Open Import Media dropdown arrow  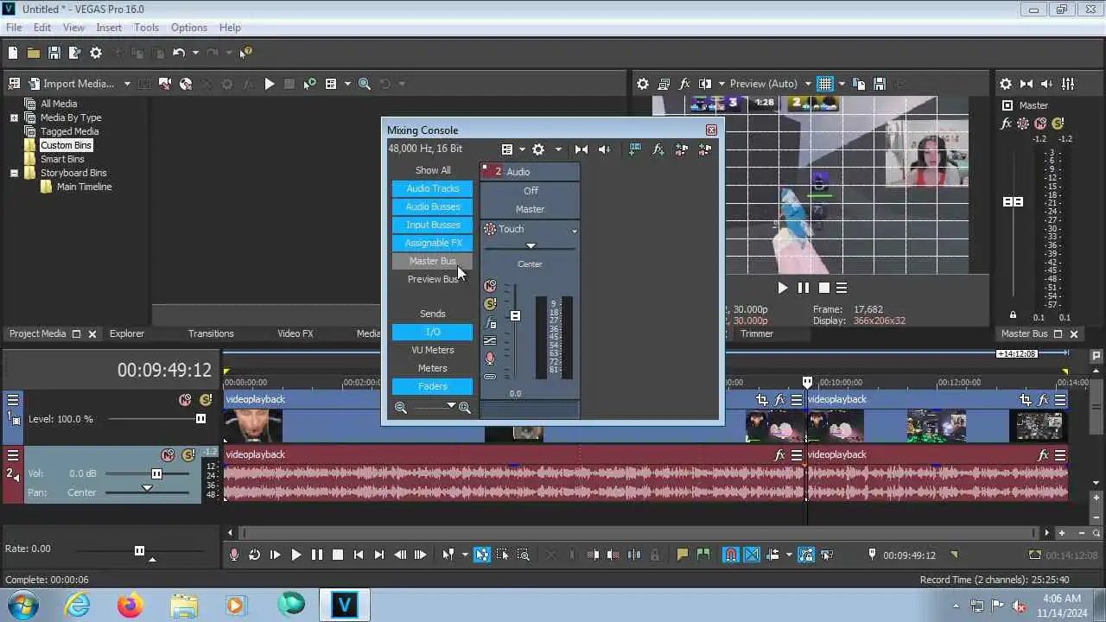pyautogui.click(x=127, y=84)
